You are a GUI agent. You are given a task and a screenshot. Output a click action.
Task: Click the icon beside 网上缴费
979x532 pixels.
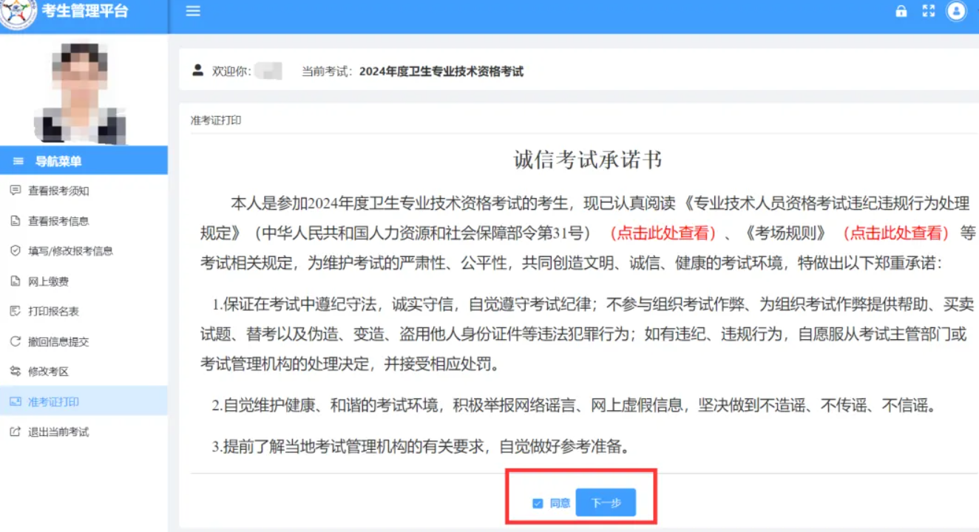pyautogui.click(x=15, y=282)
